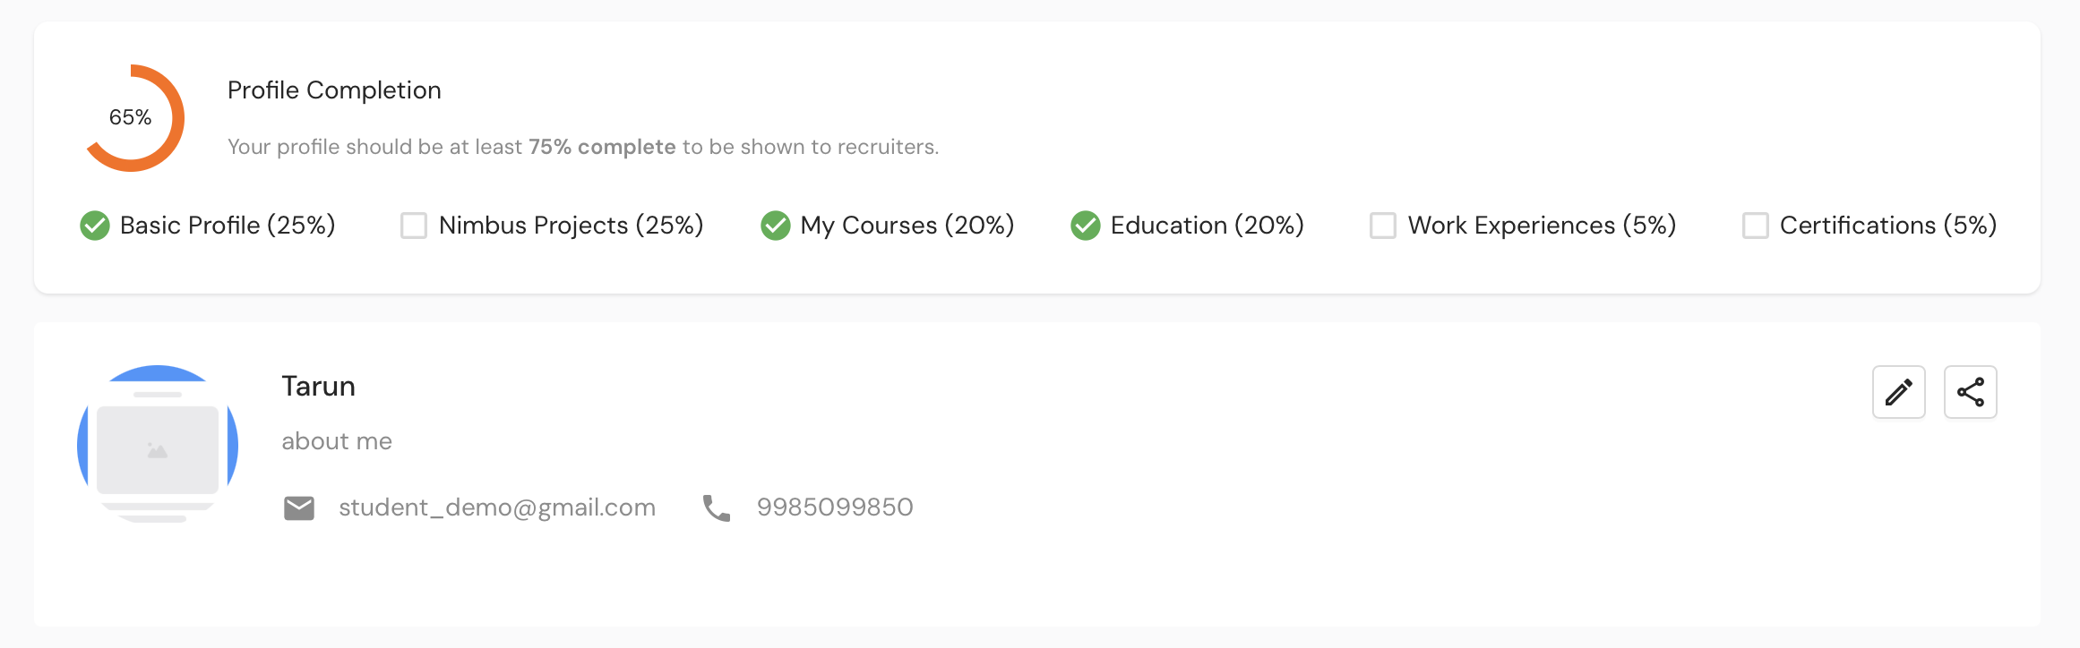
Task: Tick the Certifications checkbox
Action: click(x=1756, y=226)
